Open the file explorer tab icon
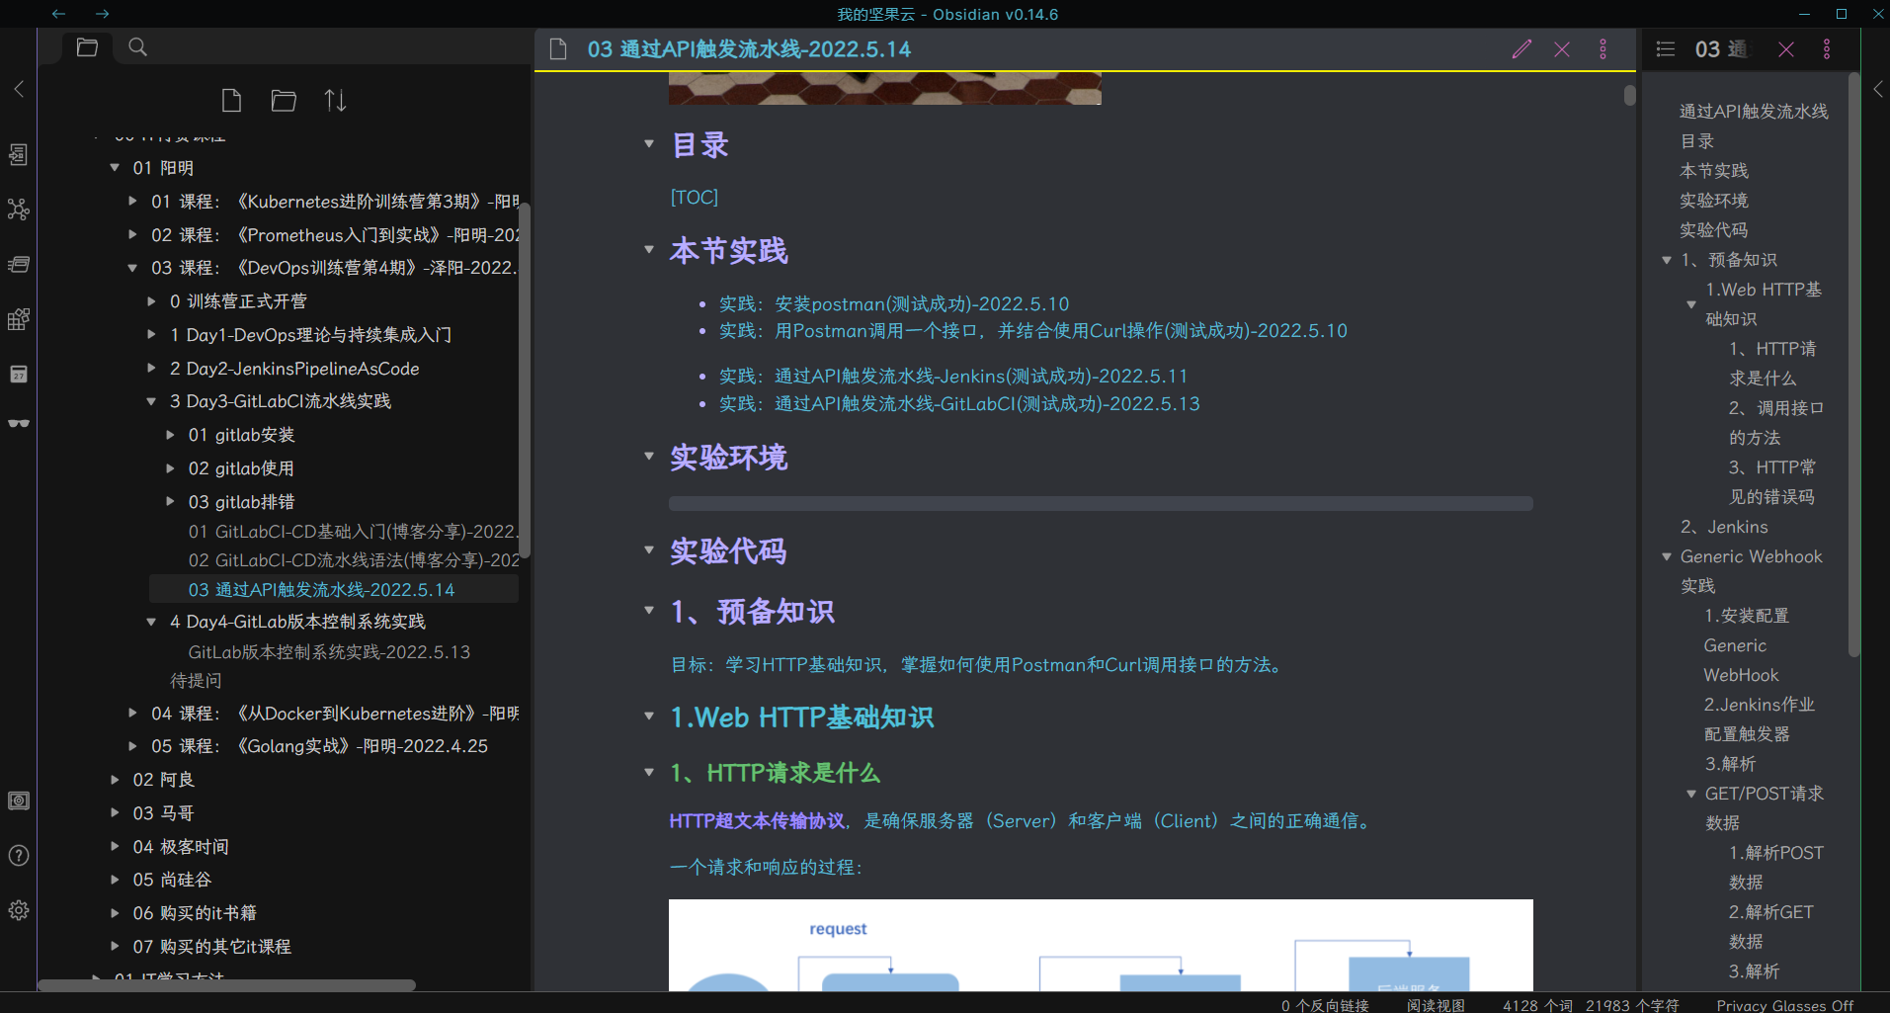Viewport: 1890px width, 1013px height. 87,46
